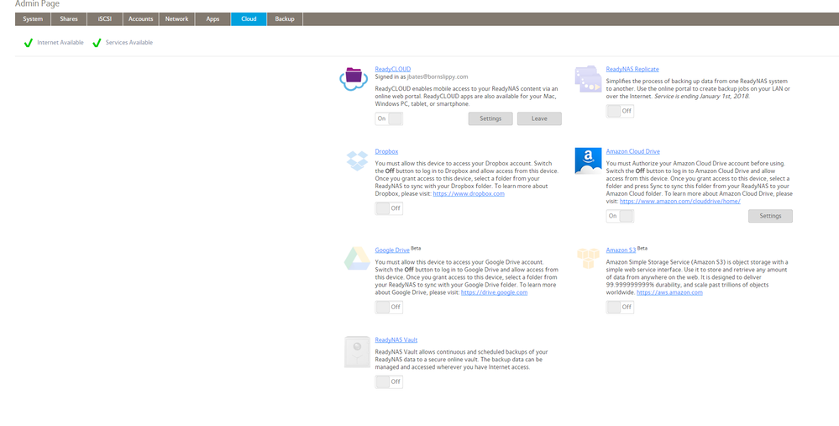Image resolution: width=839 pixels, height=426 pixels.
Task: Open the https://www.dropbox.com link
Action: (x=469, y=194)
